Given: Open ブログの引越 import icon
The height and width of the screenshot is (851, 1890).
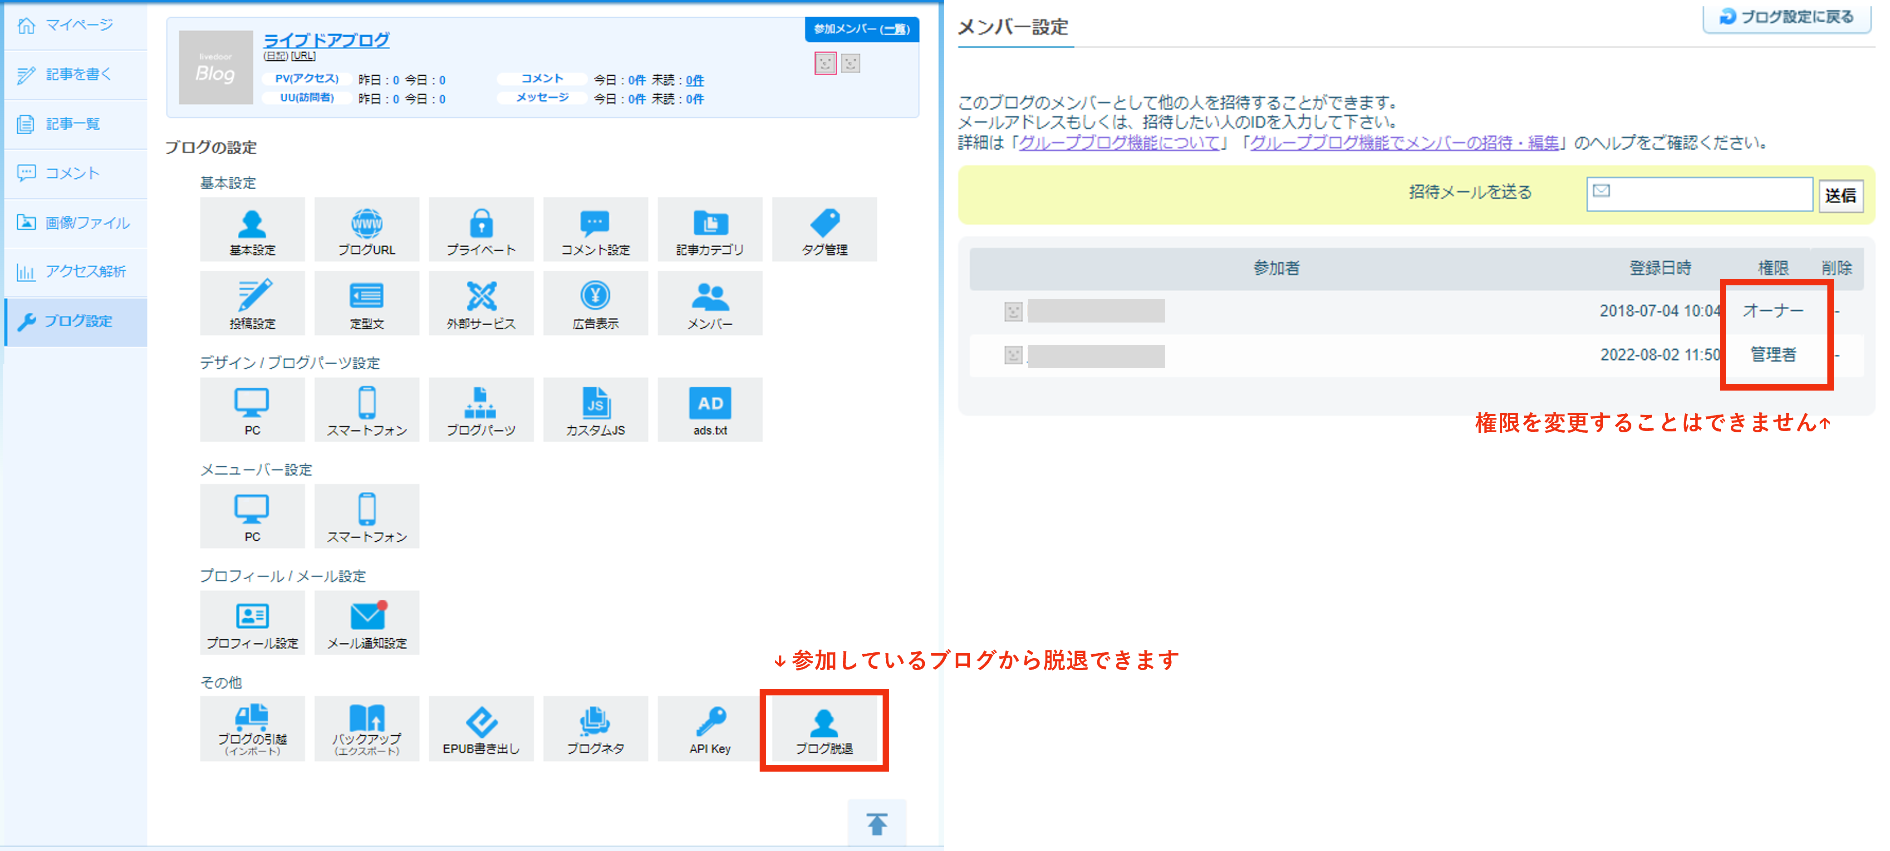Looking at the screenshot, I should [x=252, y=729].
